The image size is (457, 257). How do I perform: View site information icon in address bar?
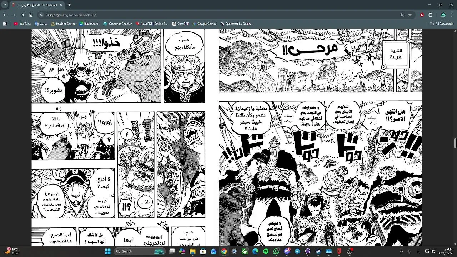point(41,15)
